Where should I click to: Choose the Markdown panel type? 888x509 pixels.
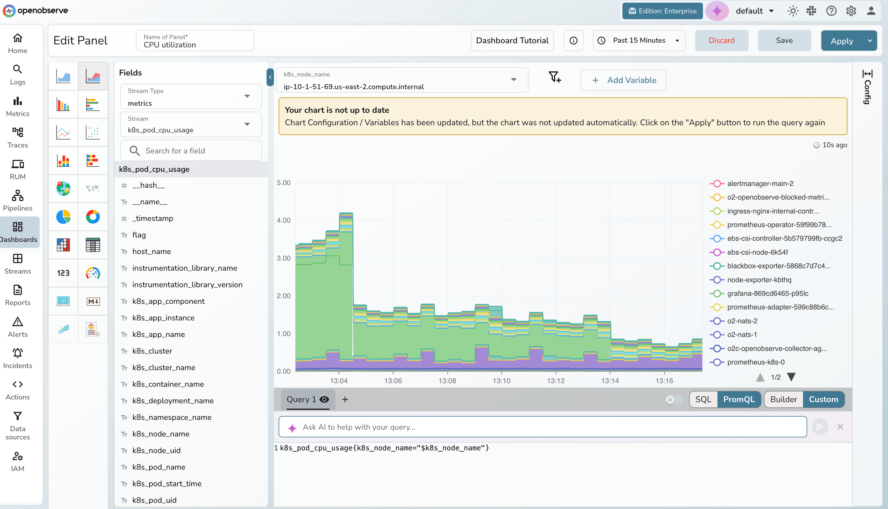[93, 301]
